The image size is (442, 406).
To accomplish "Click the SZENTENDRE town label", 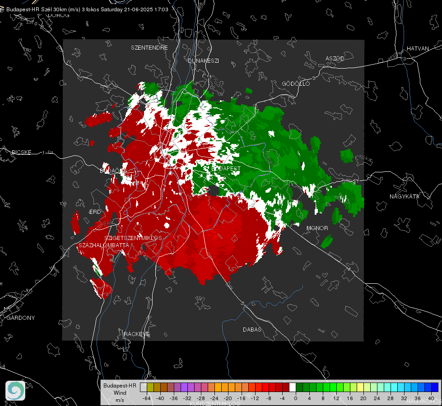I will pyautogui.click(x=149, y=48).
